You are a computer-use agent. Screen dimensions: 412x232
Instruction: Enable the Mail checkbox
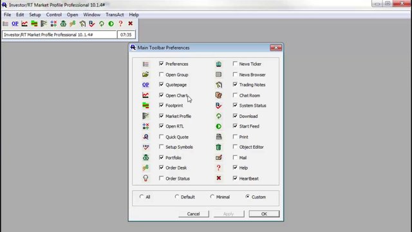[x=235, y=157]
